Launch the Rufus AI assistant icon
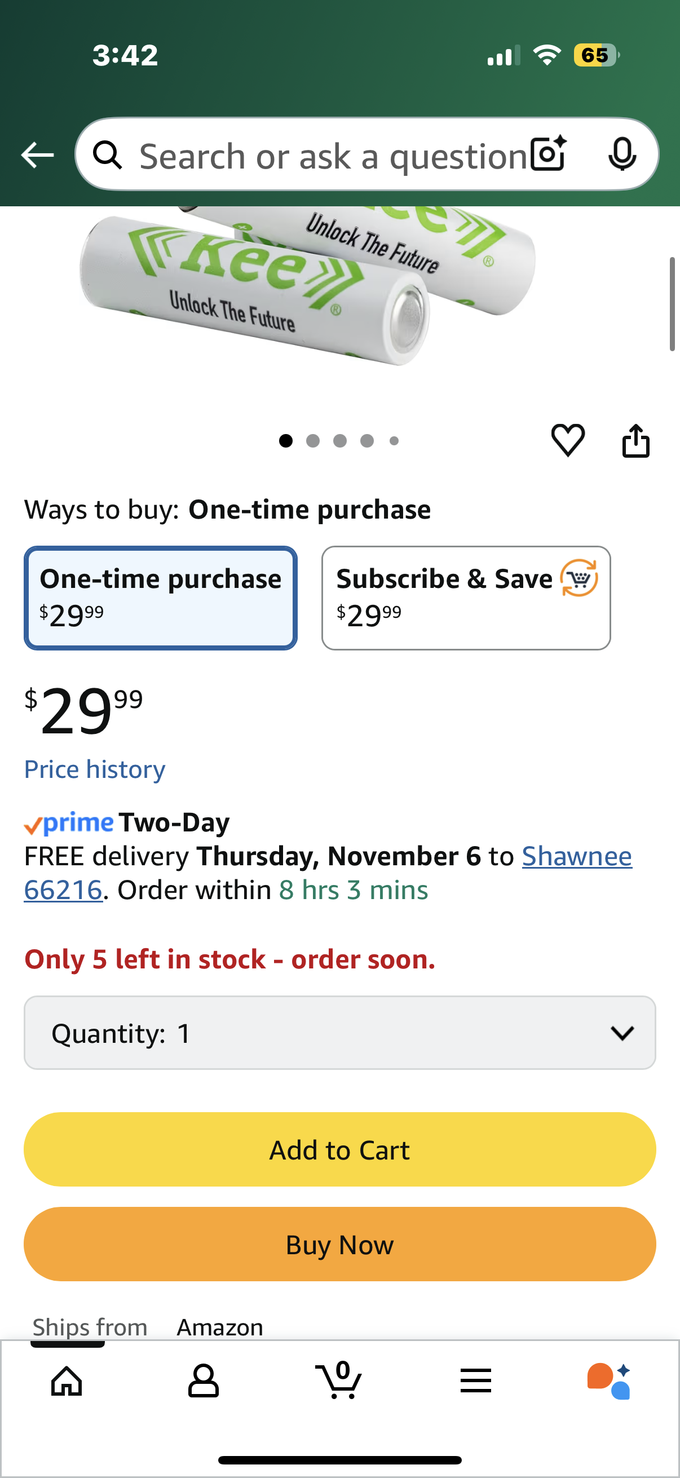Screen dimensions: 680x1478 (609, 1380)
